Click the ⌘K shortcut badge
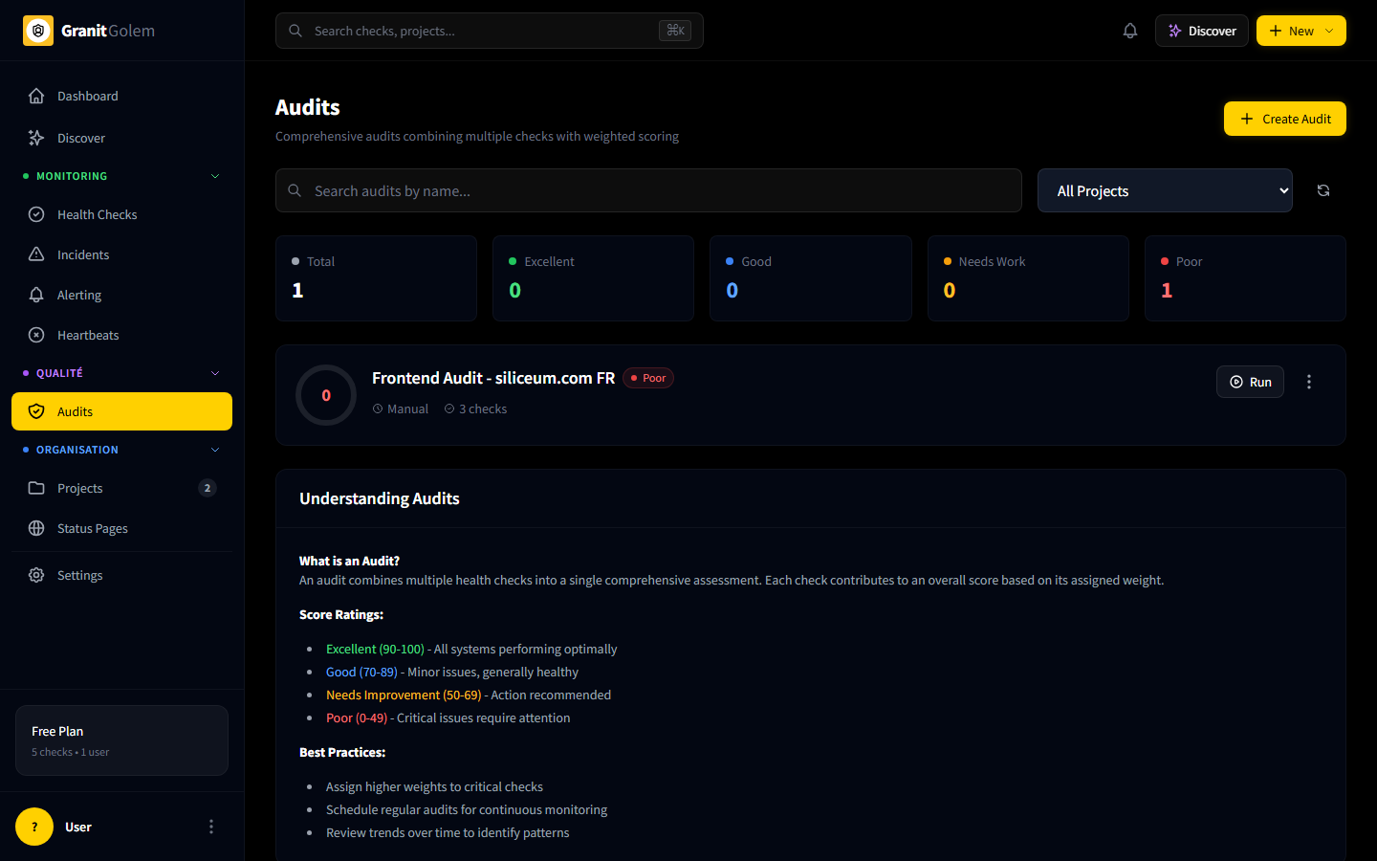Viewport: 1377px width, 861px height. pyautogui.click(x=675, y=31)
